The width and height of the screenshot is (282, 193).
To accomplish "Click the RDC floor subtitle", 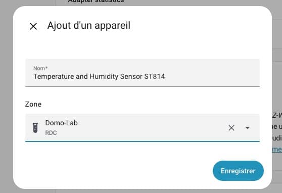I will (x=51, y=133).
